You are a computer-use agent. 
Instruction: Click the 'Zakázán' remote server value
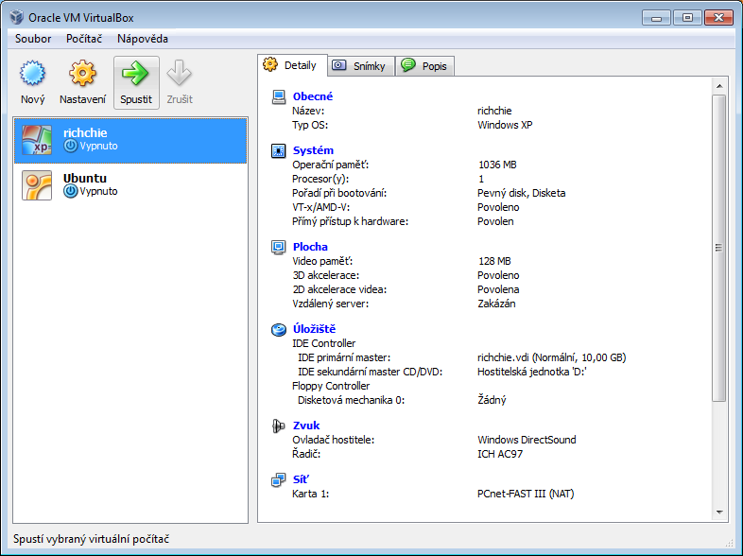(x=496, y=304)
